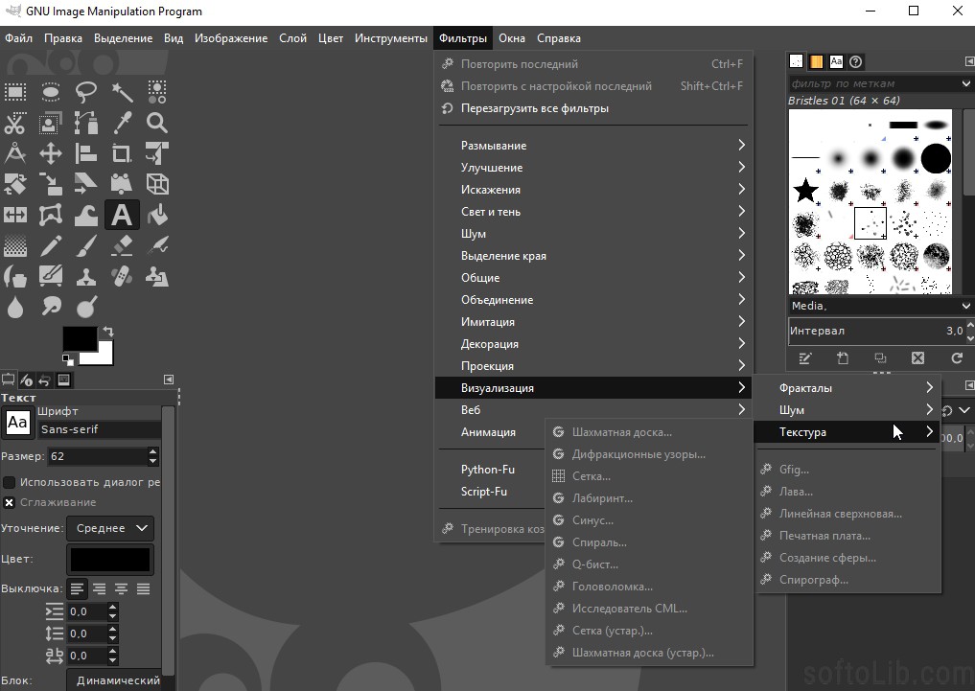Image resolution: width=975 pixels, height=691 pixels.
Task: Choose 'Шахматная доска...' filter entry
Action: [x=649, y=432]
